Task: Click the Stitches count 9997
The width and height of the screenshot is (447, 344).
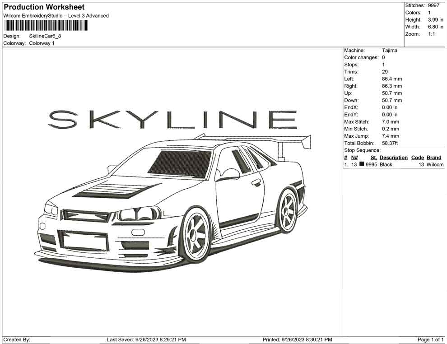Action: point(433,5)
